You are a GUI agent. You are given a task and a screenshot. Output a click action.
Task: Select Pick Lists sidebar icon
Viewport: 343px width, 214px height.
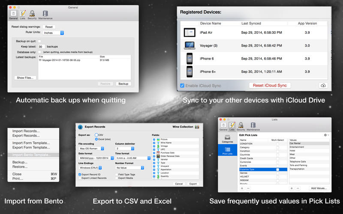[227, 151]
